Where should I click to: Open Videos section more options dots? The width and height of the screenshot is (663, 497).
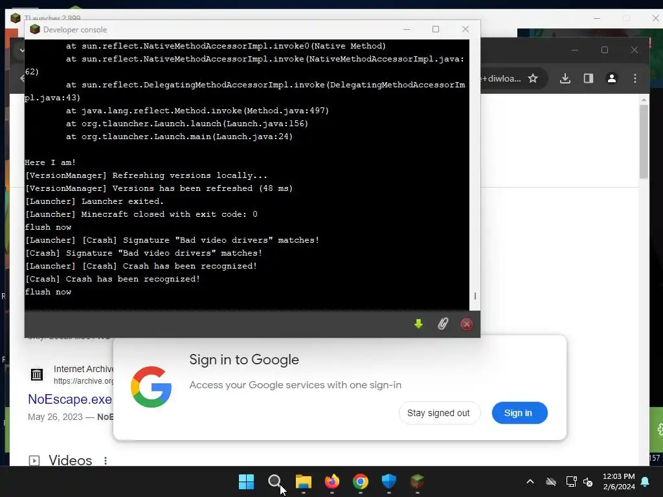(x=106, y=460)
